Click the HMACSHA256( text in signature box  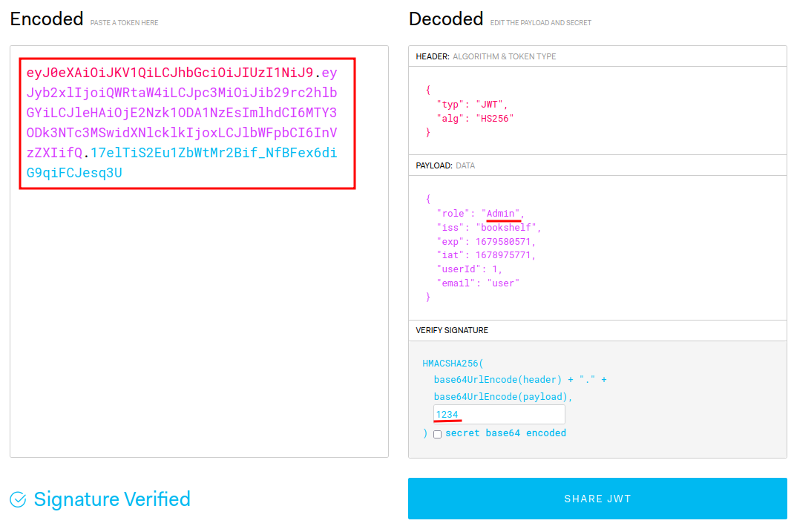pos(453,364)
